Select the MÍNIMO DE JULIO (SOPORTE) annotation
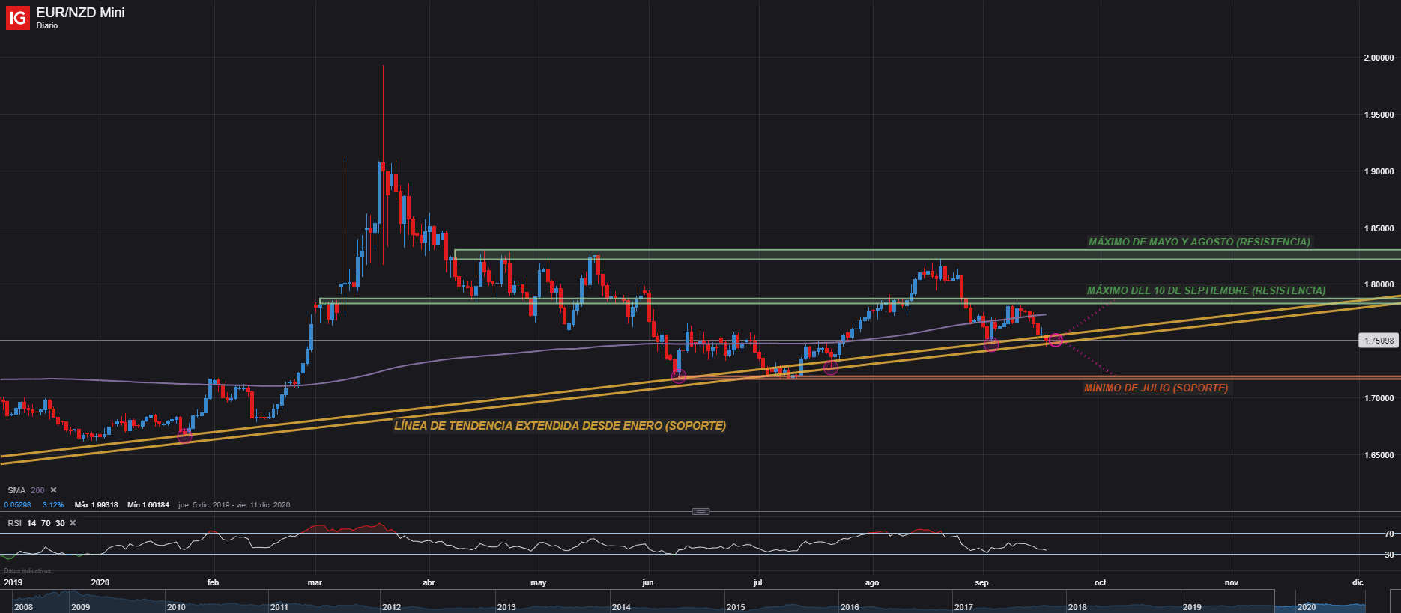The height and width of the screenshot is (613, 1401). click(x=1156, y=388)
